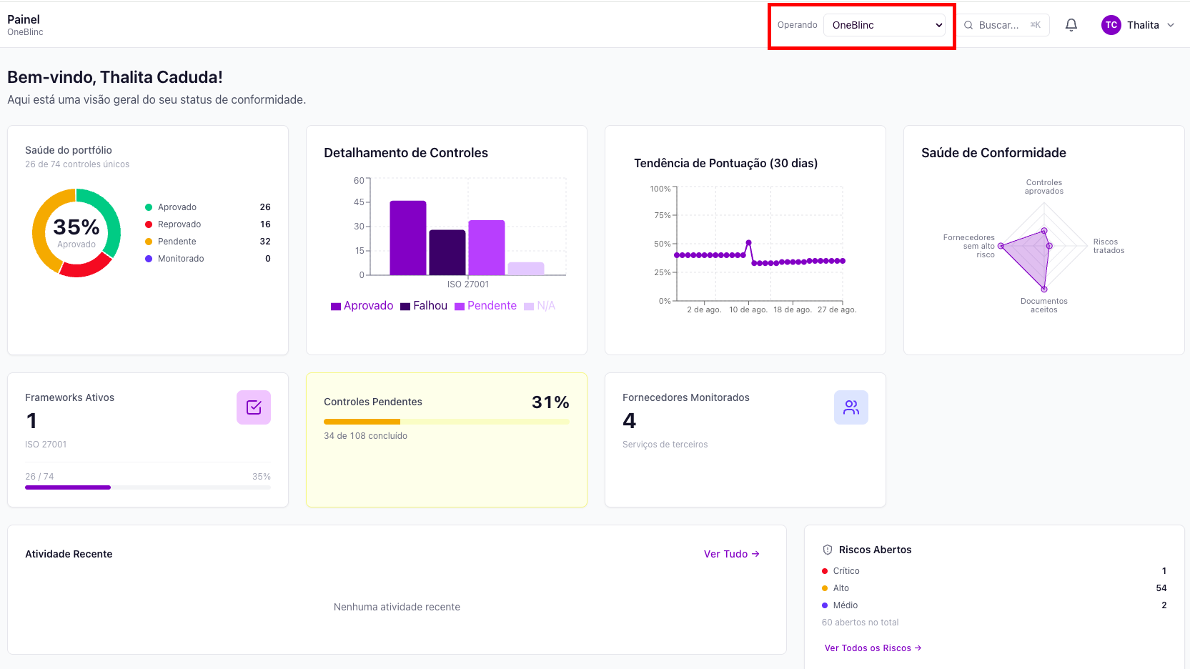The image size is (1190, 669).
Task: Click the tallest bar in the controls chart
Action: coord(408,238)
